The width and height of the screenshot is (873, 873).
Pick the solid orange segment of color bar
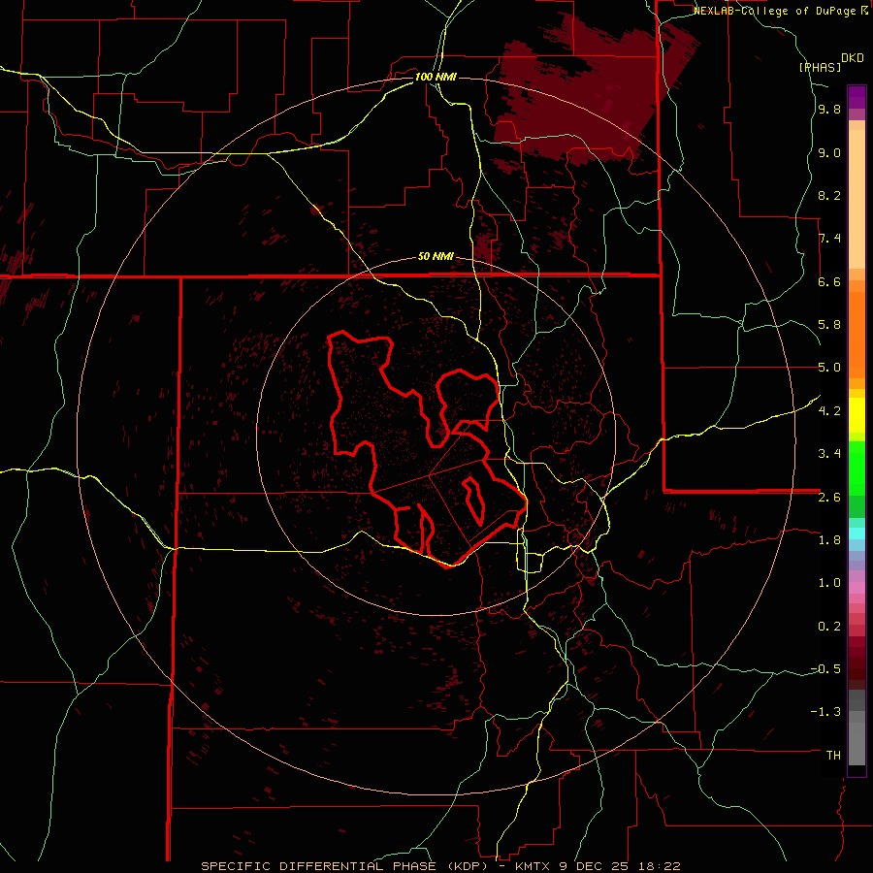tap(857, 335)
